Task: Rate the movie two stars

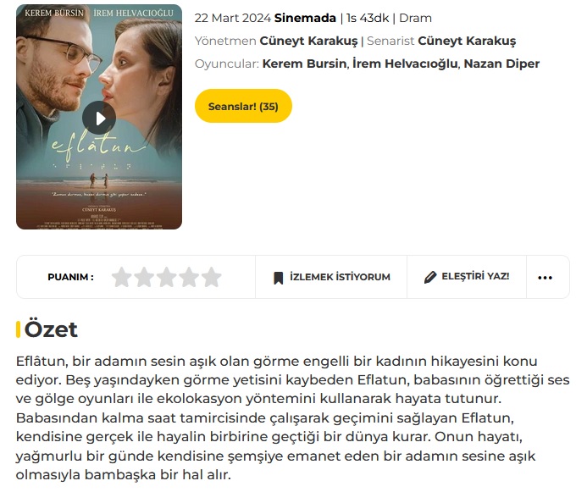Action: pyautogui.click(x=144, y=277)
